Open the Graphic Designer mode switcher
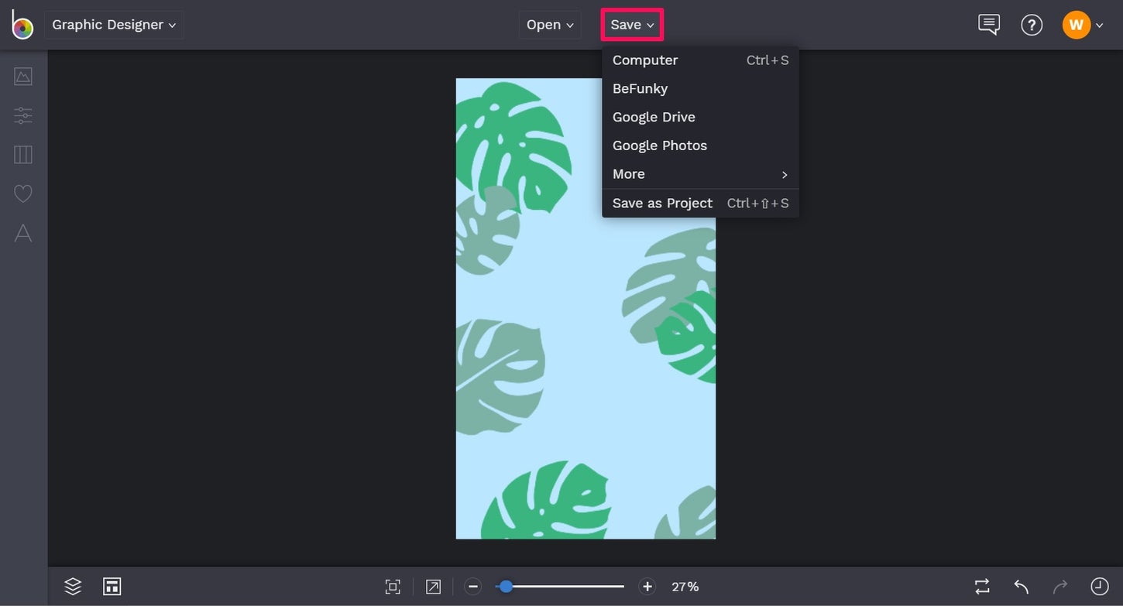This screenshot has width=1123, height=606. tap(113, 24)
